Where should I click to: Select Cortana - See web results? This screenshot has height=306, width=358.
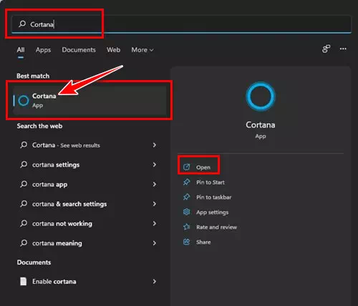[89, 145]
